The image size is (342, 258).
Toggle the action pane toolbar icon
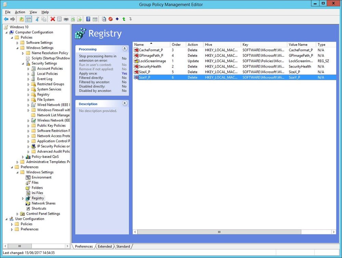pyautogui.click(x=95, y=19)
